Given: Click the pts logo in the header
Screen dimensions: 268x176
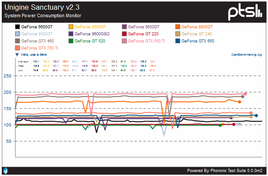Looking at the screenshot, I should 245,11.
